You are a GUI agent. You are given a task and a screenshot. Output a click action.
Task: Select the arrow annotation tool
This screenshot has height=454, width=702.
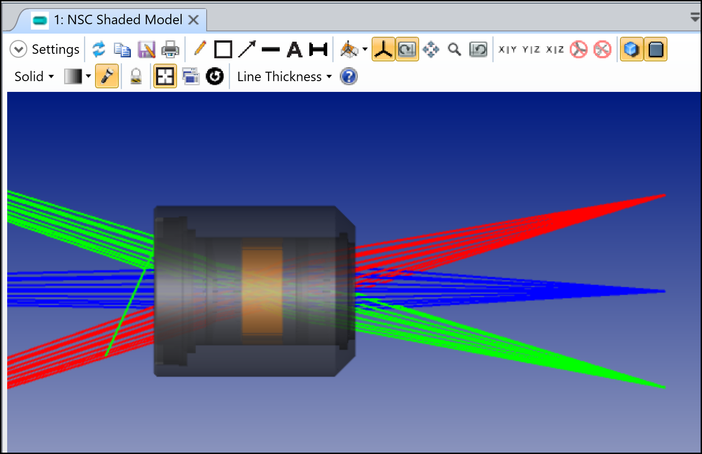[247, 49]
